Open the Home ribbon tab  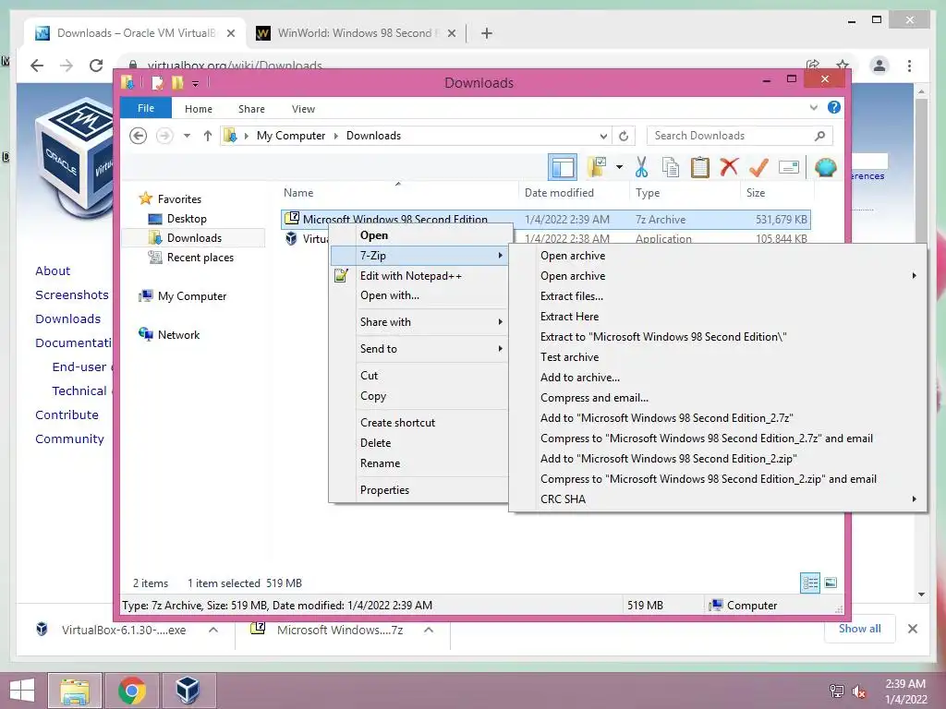(x=199, y=109)
